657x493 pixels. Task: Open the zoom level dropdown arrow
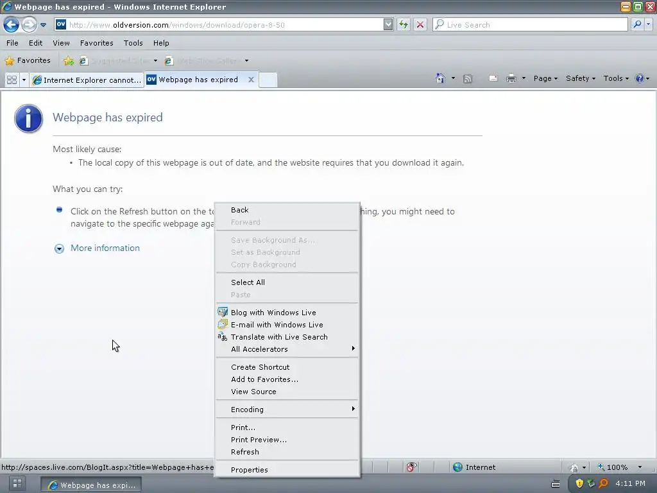640,467
